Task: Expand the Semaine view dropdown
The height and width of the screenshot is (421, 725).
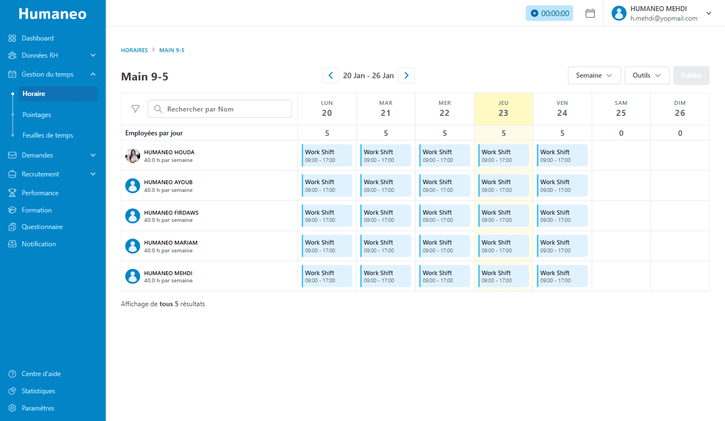Action: tap(594, 75)
